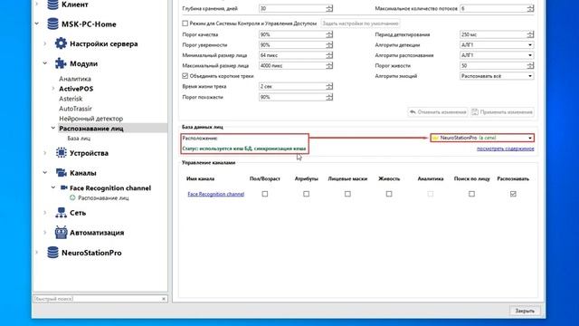The width and height of the screenshot is (579, 326).
Task: Select ActivePOS module label
Action: coord(76,89)
